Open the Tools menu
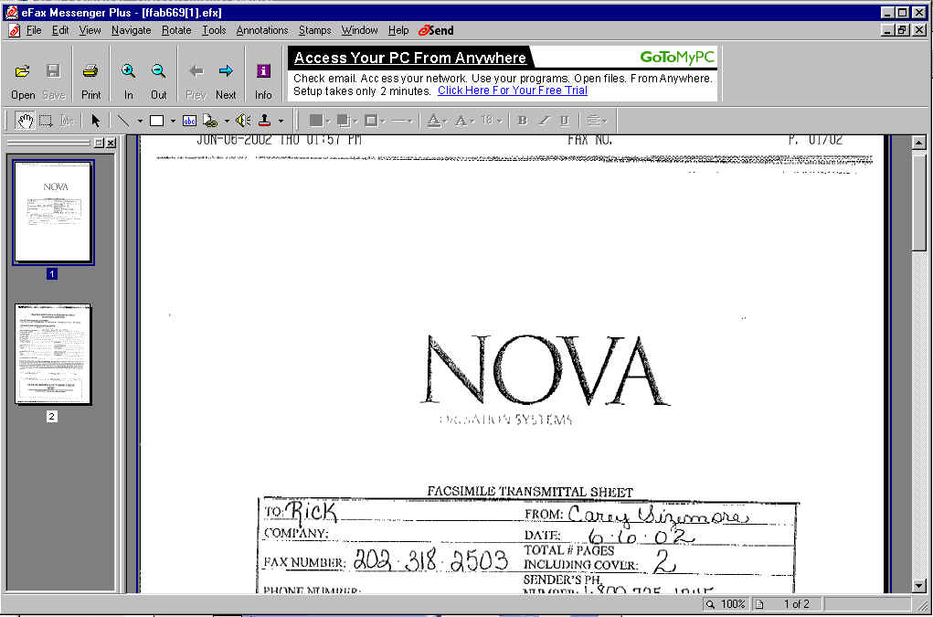933x617 pixels. (x=214, y=30)
